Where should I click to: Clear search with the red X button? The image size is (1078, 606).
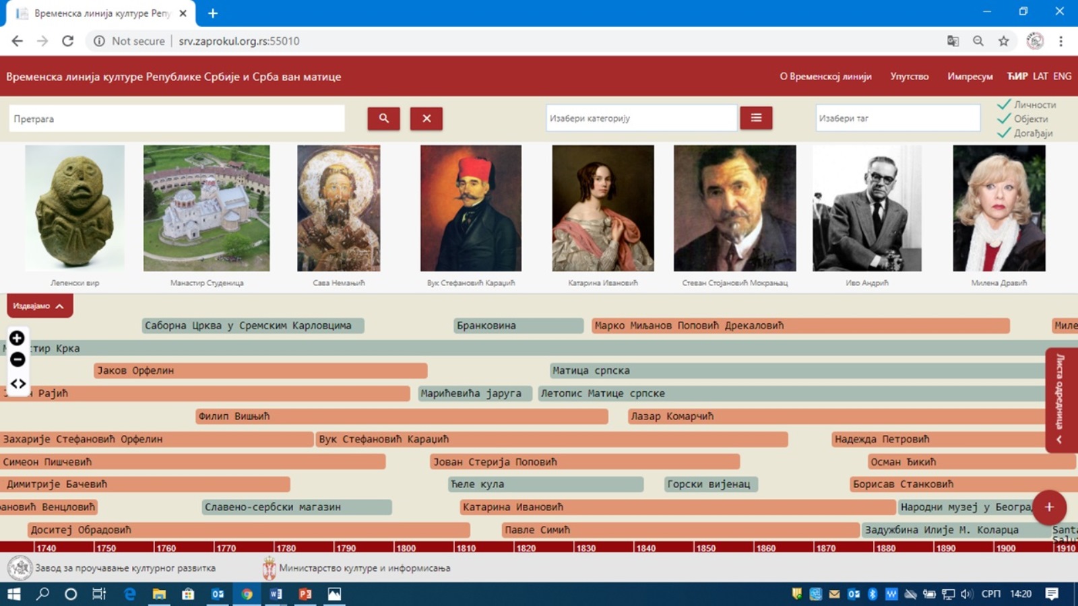pyautogui.click(x=426, y=119)
